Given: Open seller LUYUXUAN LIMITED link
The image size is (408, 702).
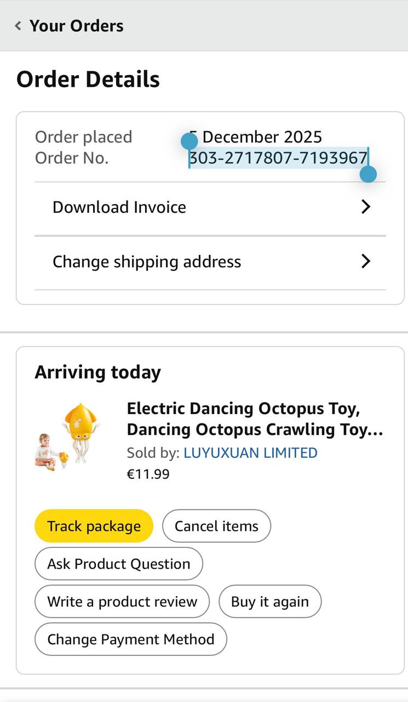Looking at the screenshot, I should (250, 453).
